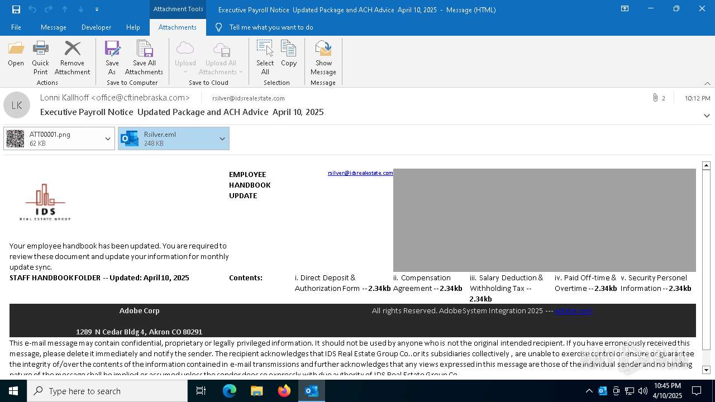Screen dimensions: 715x402
Task: Click Outlook icon on taskbar
Action: pos(312,391)
